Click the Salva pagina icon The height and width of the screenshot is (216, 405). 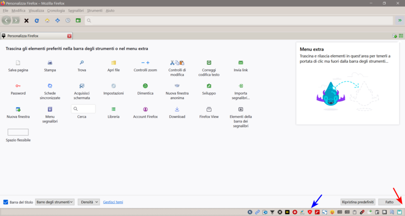coord(18,62)
